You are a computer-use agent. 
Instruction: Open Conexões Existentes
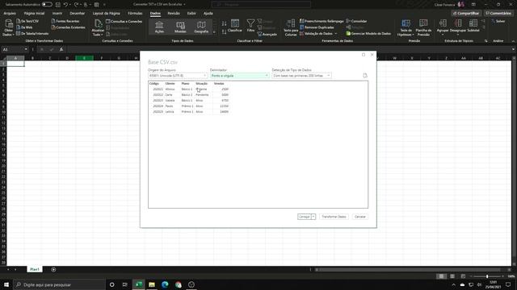[x=68, y=27]
